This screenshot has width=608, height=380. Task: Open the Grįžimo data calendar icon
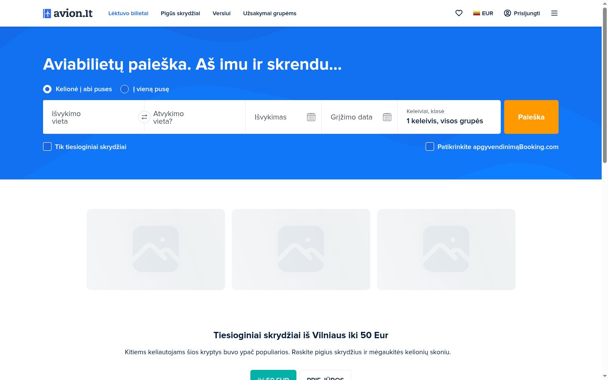tap(387, 117)
